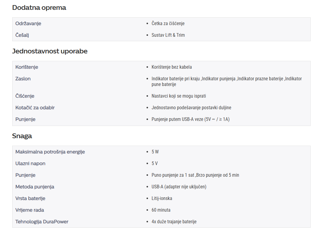Click the 60 minuta runtime value

[x=161, y=210]
